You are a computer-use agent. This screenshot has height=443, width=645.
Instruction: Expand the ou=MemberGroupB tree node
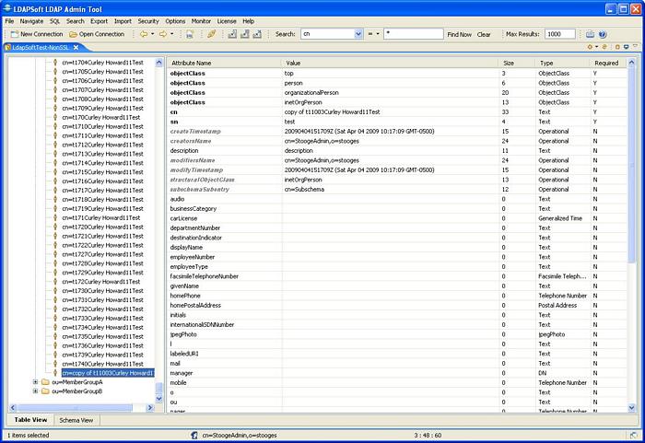(35, 391)
